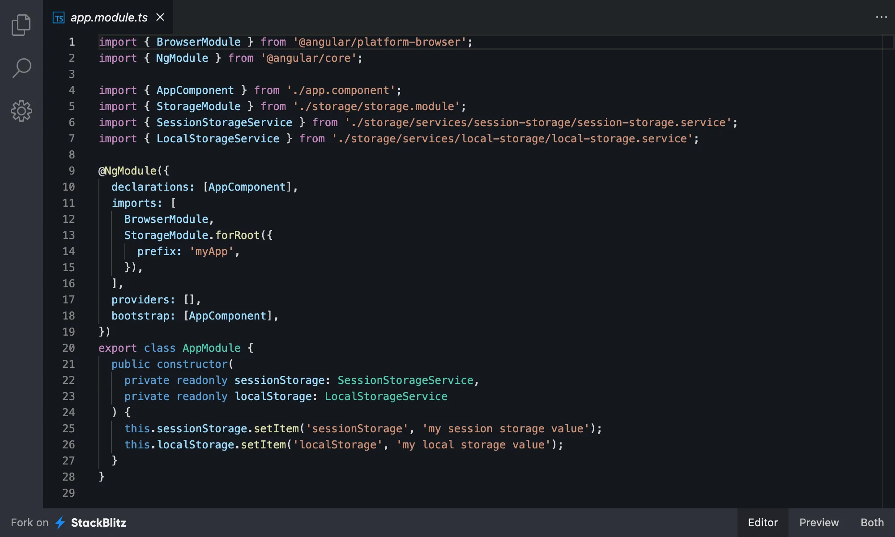The image size is (895, 537).
Task: Click 'SessionStorageService' in the line 6 import
Action: (x=224, y=123)
